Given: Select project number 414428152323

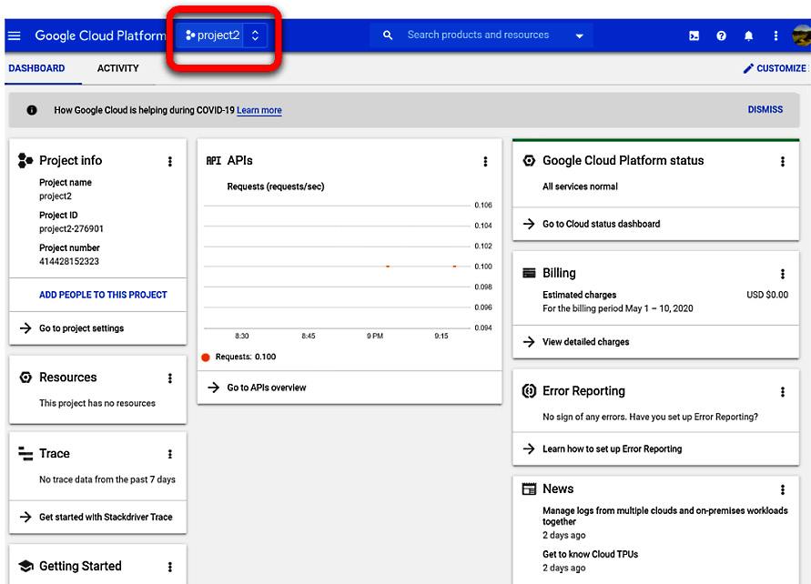Looking at the screenshot, I should [x=69, y=261].
